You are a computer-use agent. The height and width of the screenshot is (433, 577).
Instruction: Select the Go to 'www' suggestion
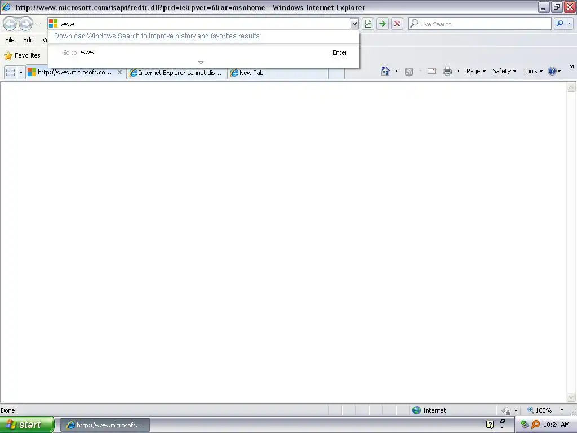pyautogui.click(x=203, y=52)
